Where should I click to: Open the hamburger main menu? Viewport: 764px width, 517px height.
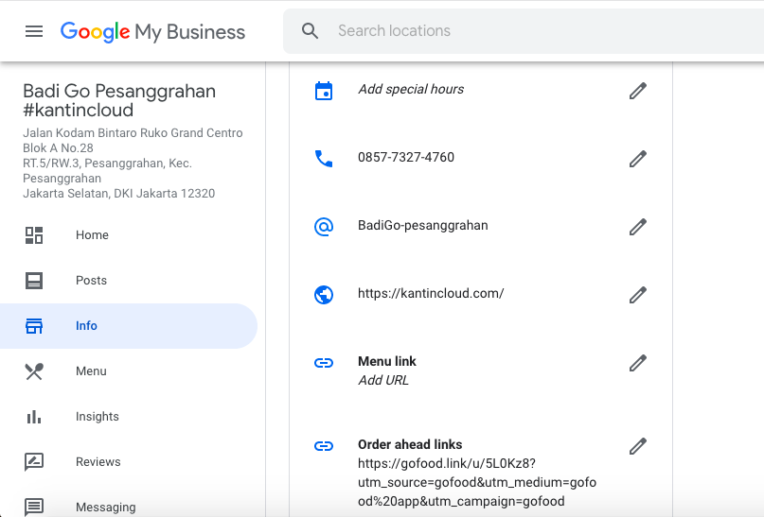(34, 31)
